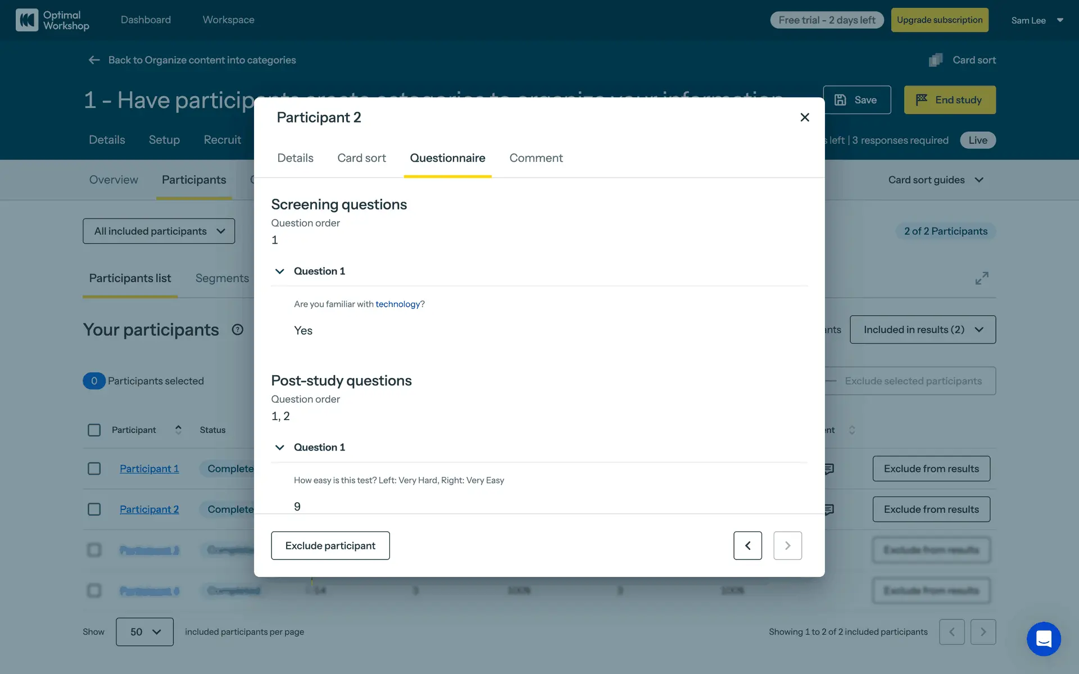Click the Card sort stacked cards icon
Viewport: 1079px width, 674px height.
tap(936, 60)
